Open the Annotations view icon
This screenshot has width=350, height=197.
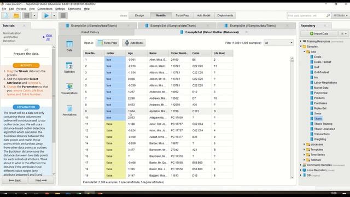tap(69, 111)
